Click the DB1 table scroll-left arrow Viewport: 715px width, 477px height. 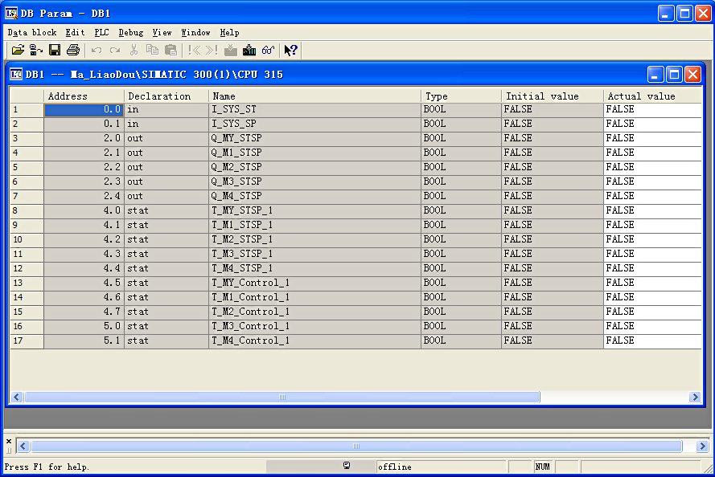click(x=17, y=397)
